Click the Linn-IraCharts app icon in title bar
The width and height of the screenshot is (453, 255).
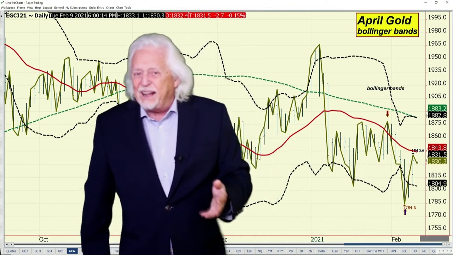2,2
